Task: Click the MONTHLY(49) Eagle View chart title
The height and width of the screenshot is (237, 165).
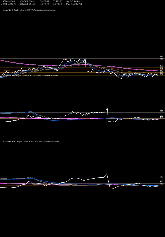Action: point(31,142)
